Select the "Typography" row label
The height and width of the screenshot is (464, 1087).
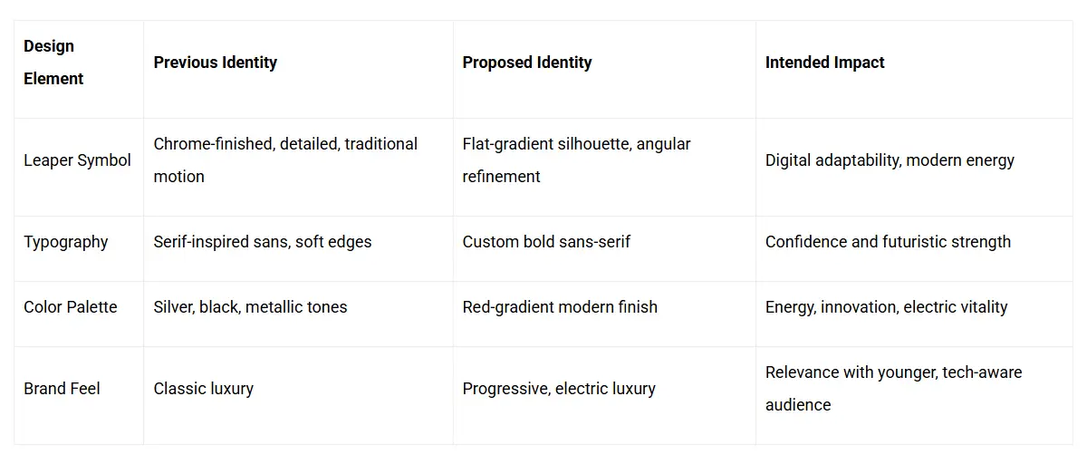(x=65, y=242)
